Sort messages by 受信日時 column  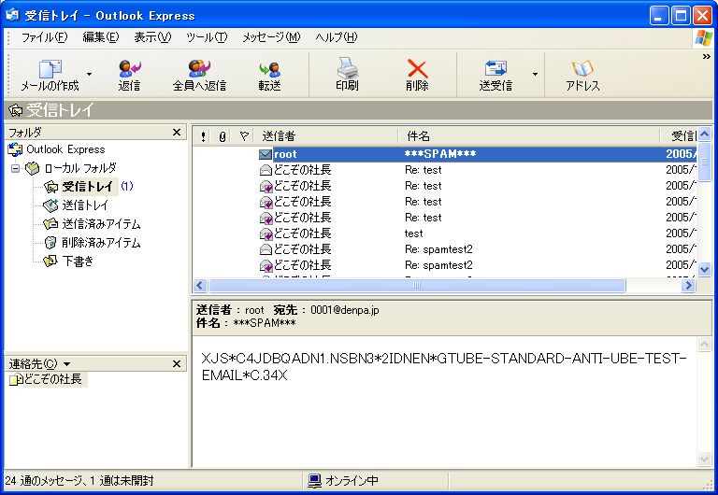coord(679,135)
